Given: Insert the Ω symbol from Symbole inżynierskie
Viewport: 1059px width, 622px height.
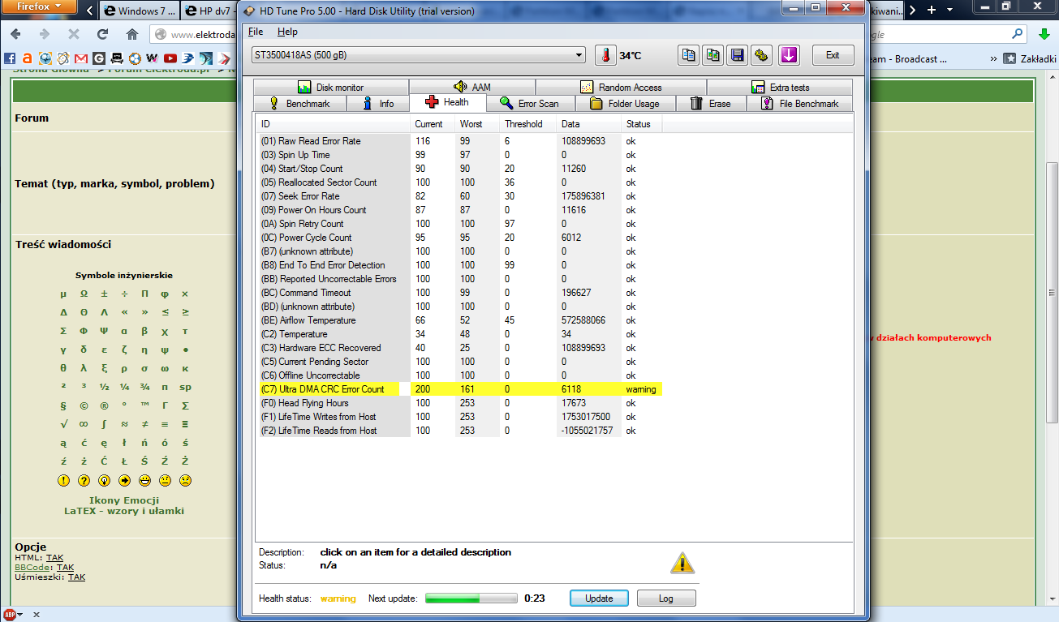Looking at the screenshot, I should point(84,294).
